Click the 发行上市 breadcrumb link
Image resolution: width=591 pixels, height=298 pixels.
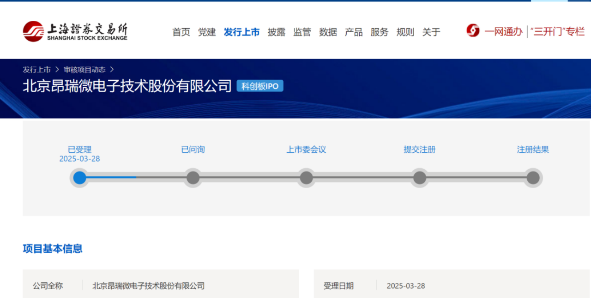[37, 70]
